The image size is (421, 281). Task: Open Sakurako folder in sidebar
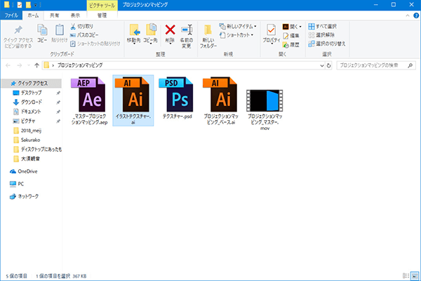tap(30, 140)
